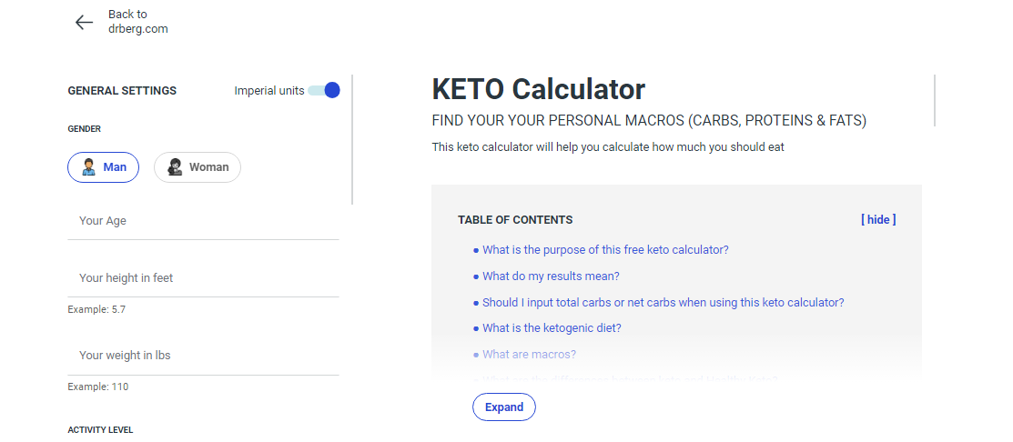
Task: Open total carbs or net carbs link
Action: (x=663, y=303)
